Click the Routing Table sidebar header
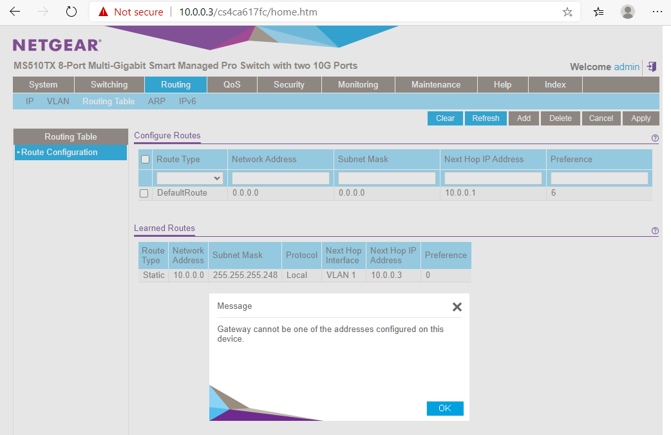This screenshot has width=671, height=435. 71,136
